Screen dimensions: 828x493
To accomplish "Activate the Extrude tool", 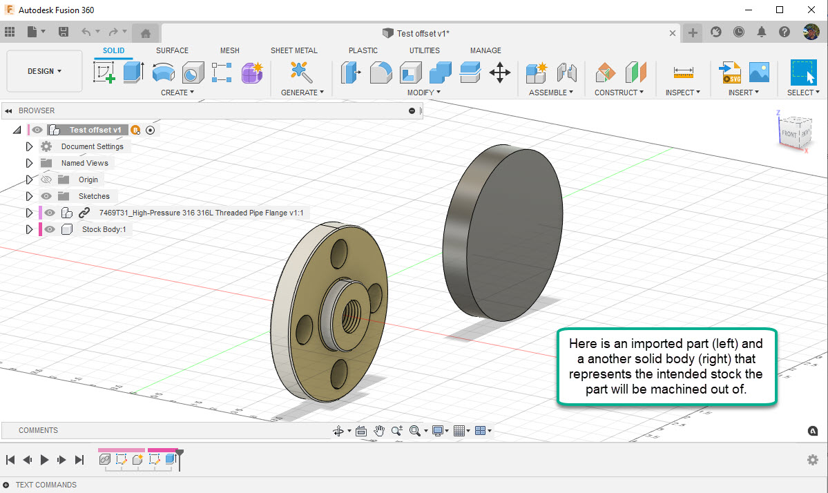I will [x=133, y=72].
